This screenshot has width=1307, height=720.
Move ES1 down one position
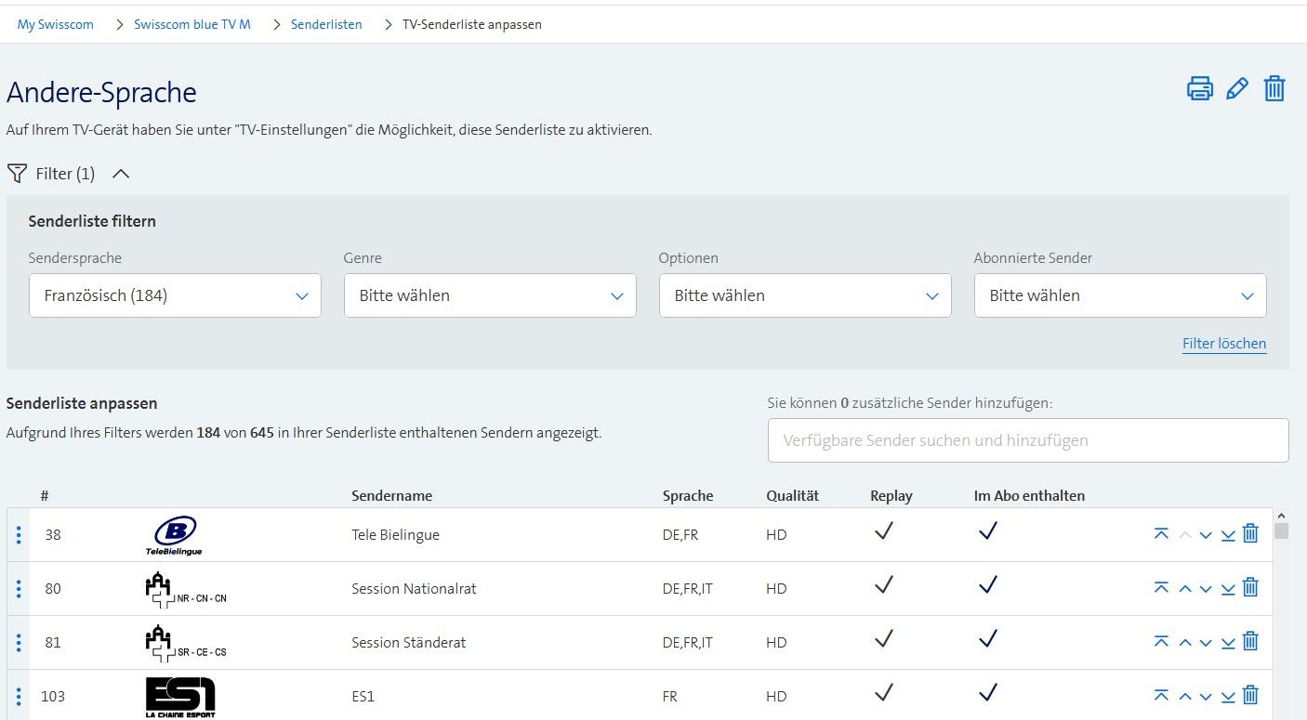[x=1206, y=697]
